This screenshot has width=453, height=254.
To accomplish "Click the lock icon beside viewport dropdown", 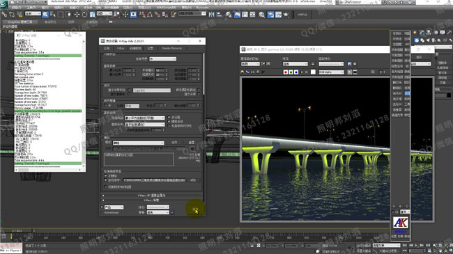I will click(313, 64).
